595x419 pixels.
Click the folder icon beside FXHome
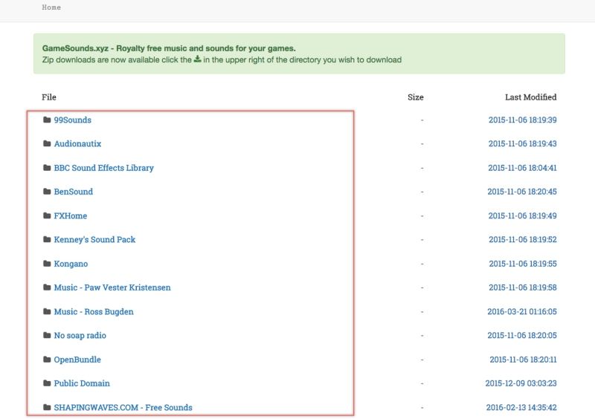(47, 215)
